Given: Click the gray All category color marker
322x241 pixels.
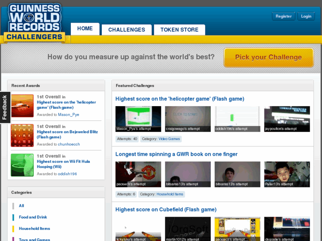Looking at the screenshot, I should (x=13, y=206).
